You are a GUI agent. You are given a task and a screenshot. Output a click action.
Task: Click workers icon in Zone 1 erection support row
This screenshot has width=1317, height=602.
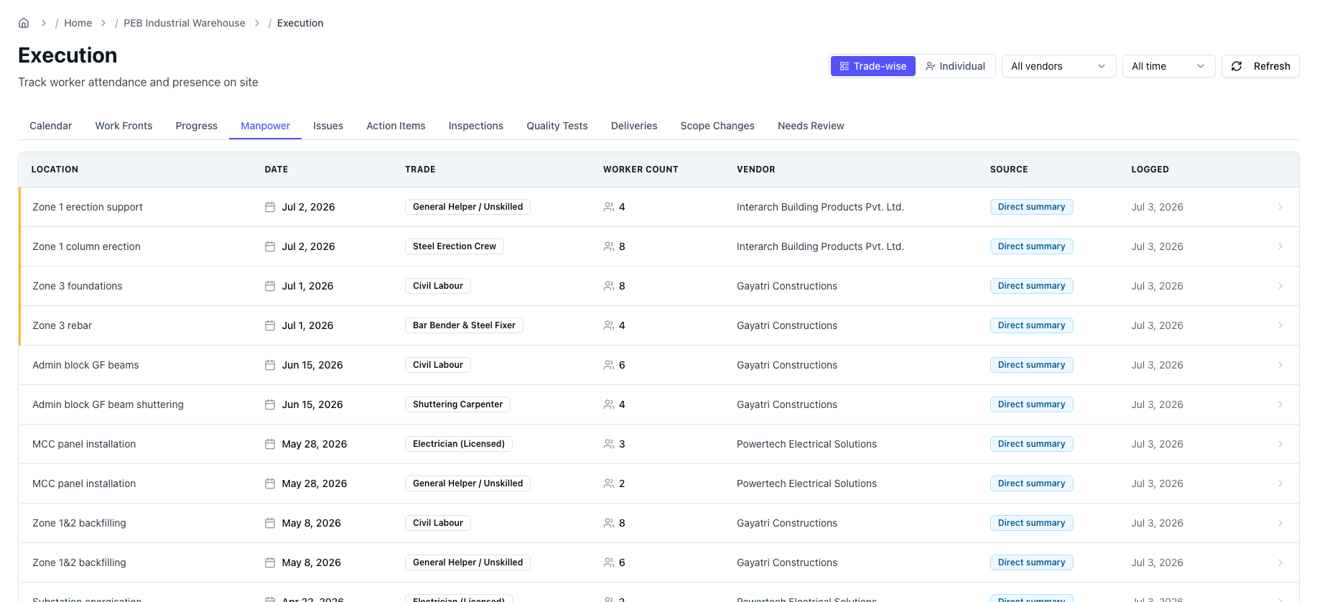pyautogui.click(x=609, y=207)
